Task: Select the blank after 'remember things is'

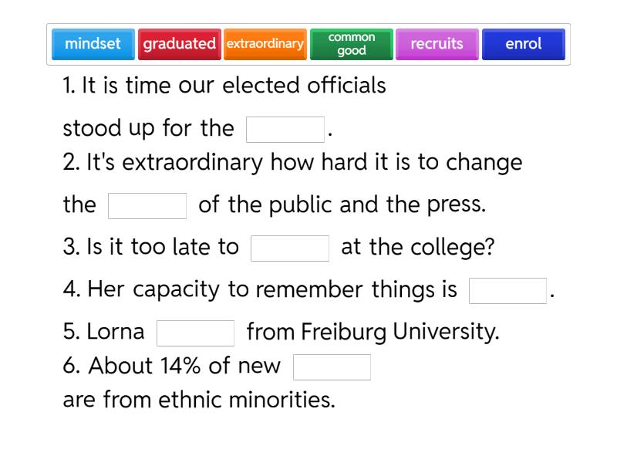Action: 507,291
